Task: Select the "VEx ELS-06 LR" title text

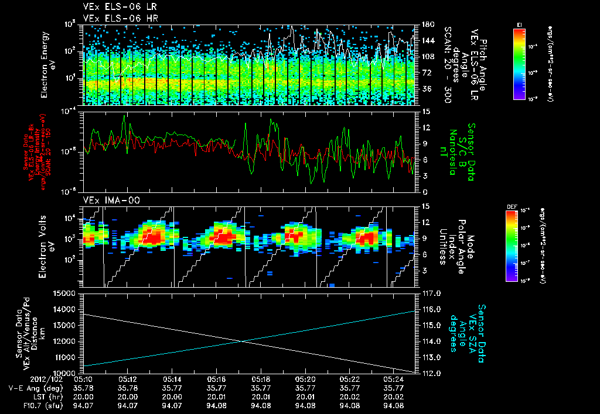Action: click(x=120, y=6)
